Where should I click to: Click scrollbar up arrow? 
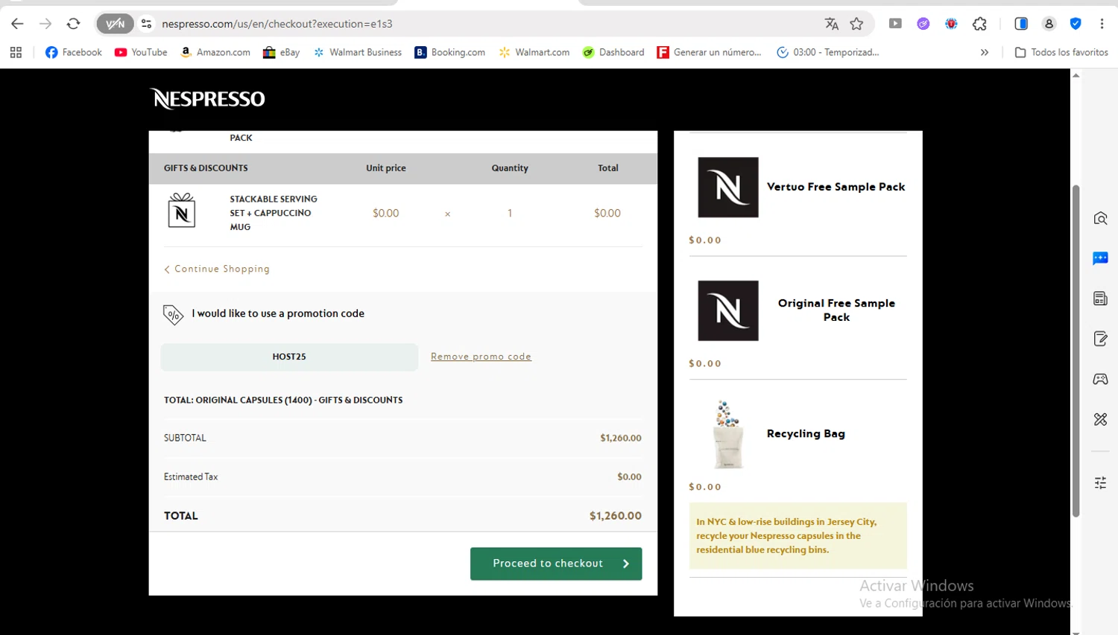(1076, 75)
